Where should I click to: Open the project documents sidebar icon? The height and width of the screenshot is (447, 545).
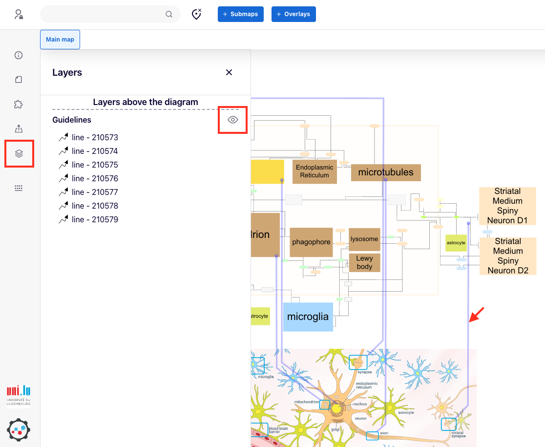[x=19, y=80]
